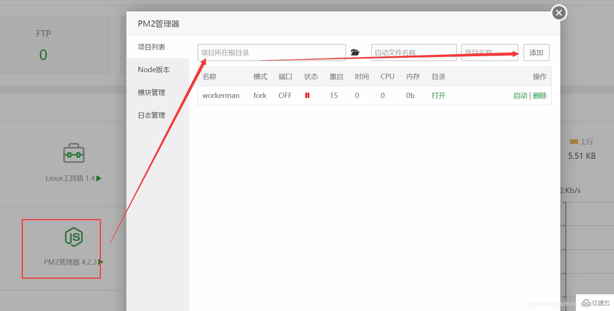Focus the 项目所在根目录 input field
The image size is (614, 311).
tap(272, 52)
